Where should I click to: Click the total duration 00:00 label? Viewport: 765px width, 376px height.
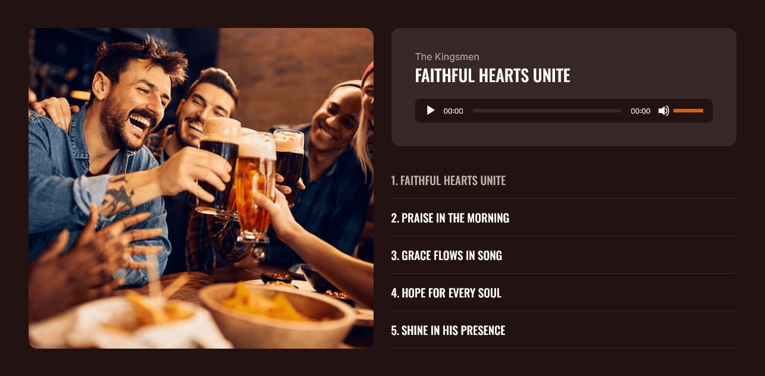[x=641, y=111]
